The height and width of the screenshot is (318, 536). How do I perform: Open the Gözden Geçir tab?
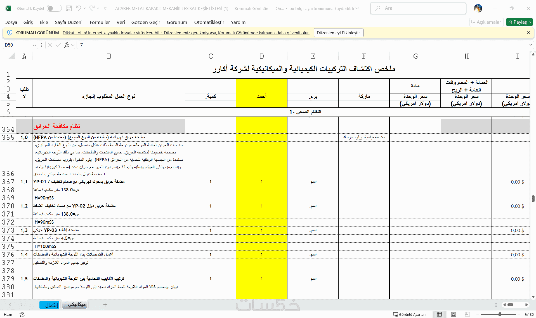146,22
